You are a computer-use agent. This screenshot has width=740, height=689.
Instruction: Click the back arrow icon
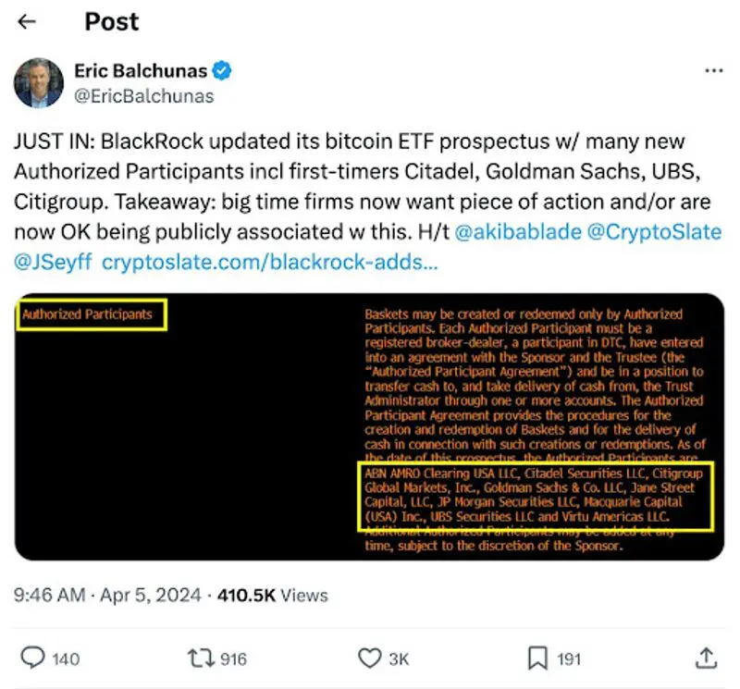pos(27,21)
